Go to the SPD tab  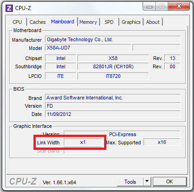point(109,22)
